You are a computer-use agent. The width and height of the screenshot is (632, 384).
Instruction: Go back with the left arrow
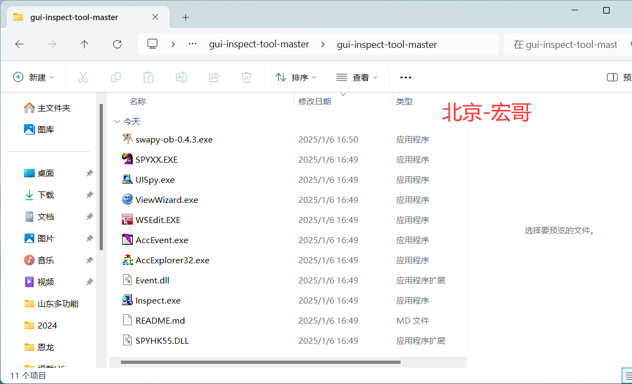(20, 44)
